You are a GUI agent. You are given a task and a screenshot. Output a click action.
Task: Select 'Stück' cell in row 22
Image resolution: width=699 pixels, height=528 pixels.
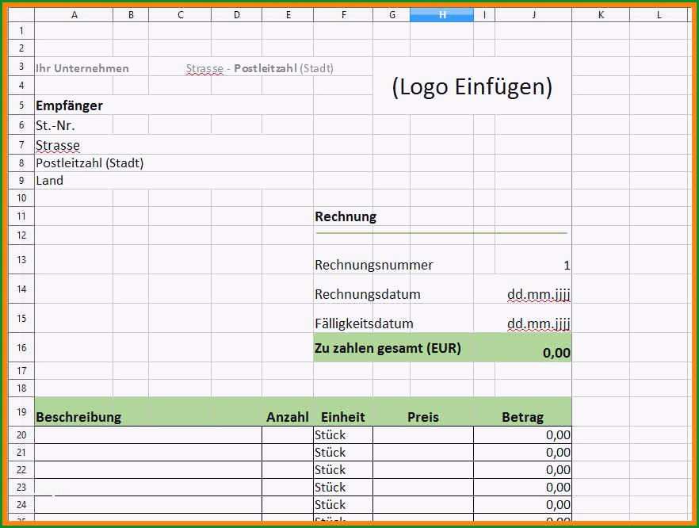click(x=343, y=469)
